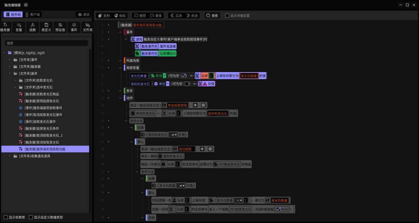The image size is (419, 223).
Task: Open [触发器]拾取发光石物品 in tree
Action: 42,94
